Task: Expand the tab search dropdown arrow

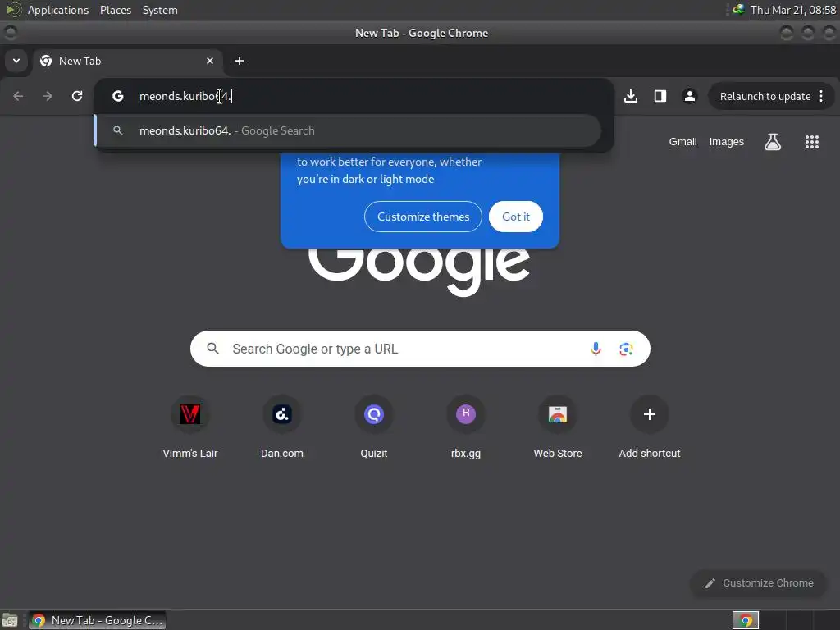Action: click(x=16, y=61)
